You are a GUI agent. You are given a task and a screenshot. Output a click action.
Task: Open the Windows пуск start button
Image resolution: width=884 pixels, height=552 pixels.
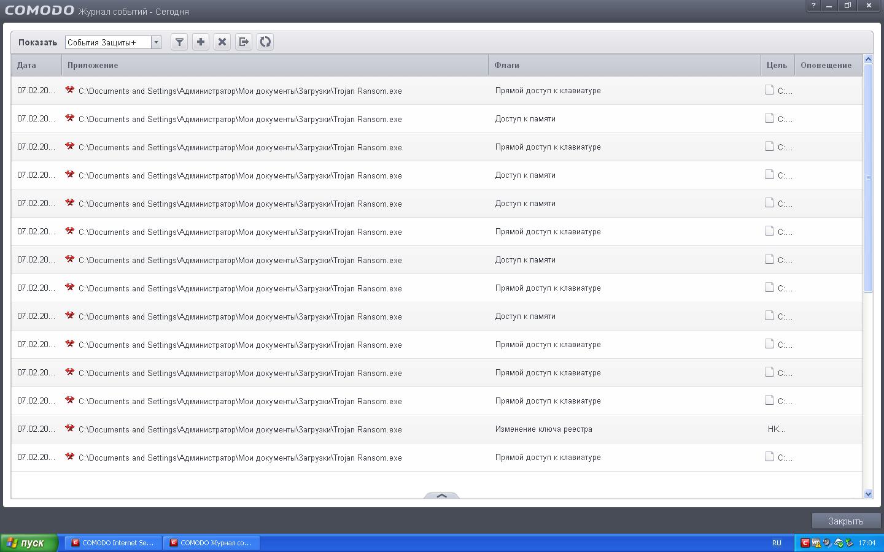point(28,543)
